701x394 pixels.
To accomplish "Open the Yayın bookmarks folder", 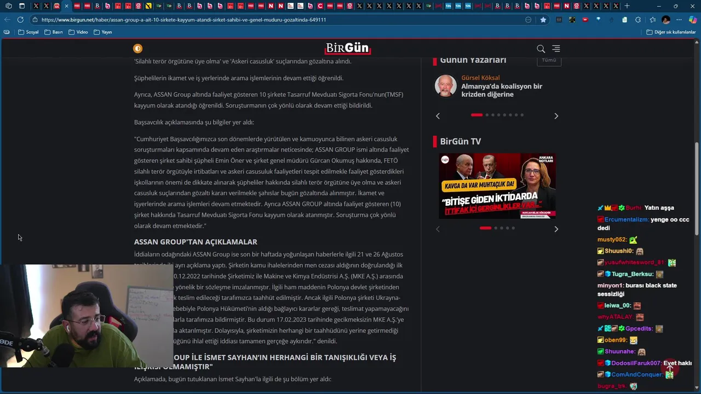I will pos(103,32).
